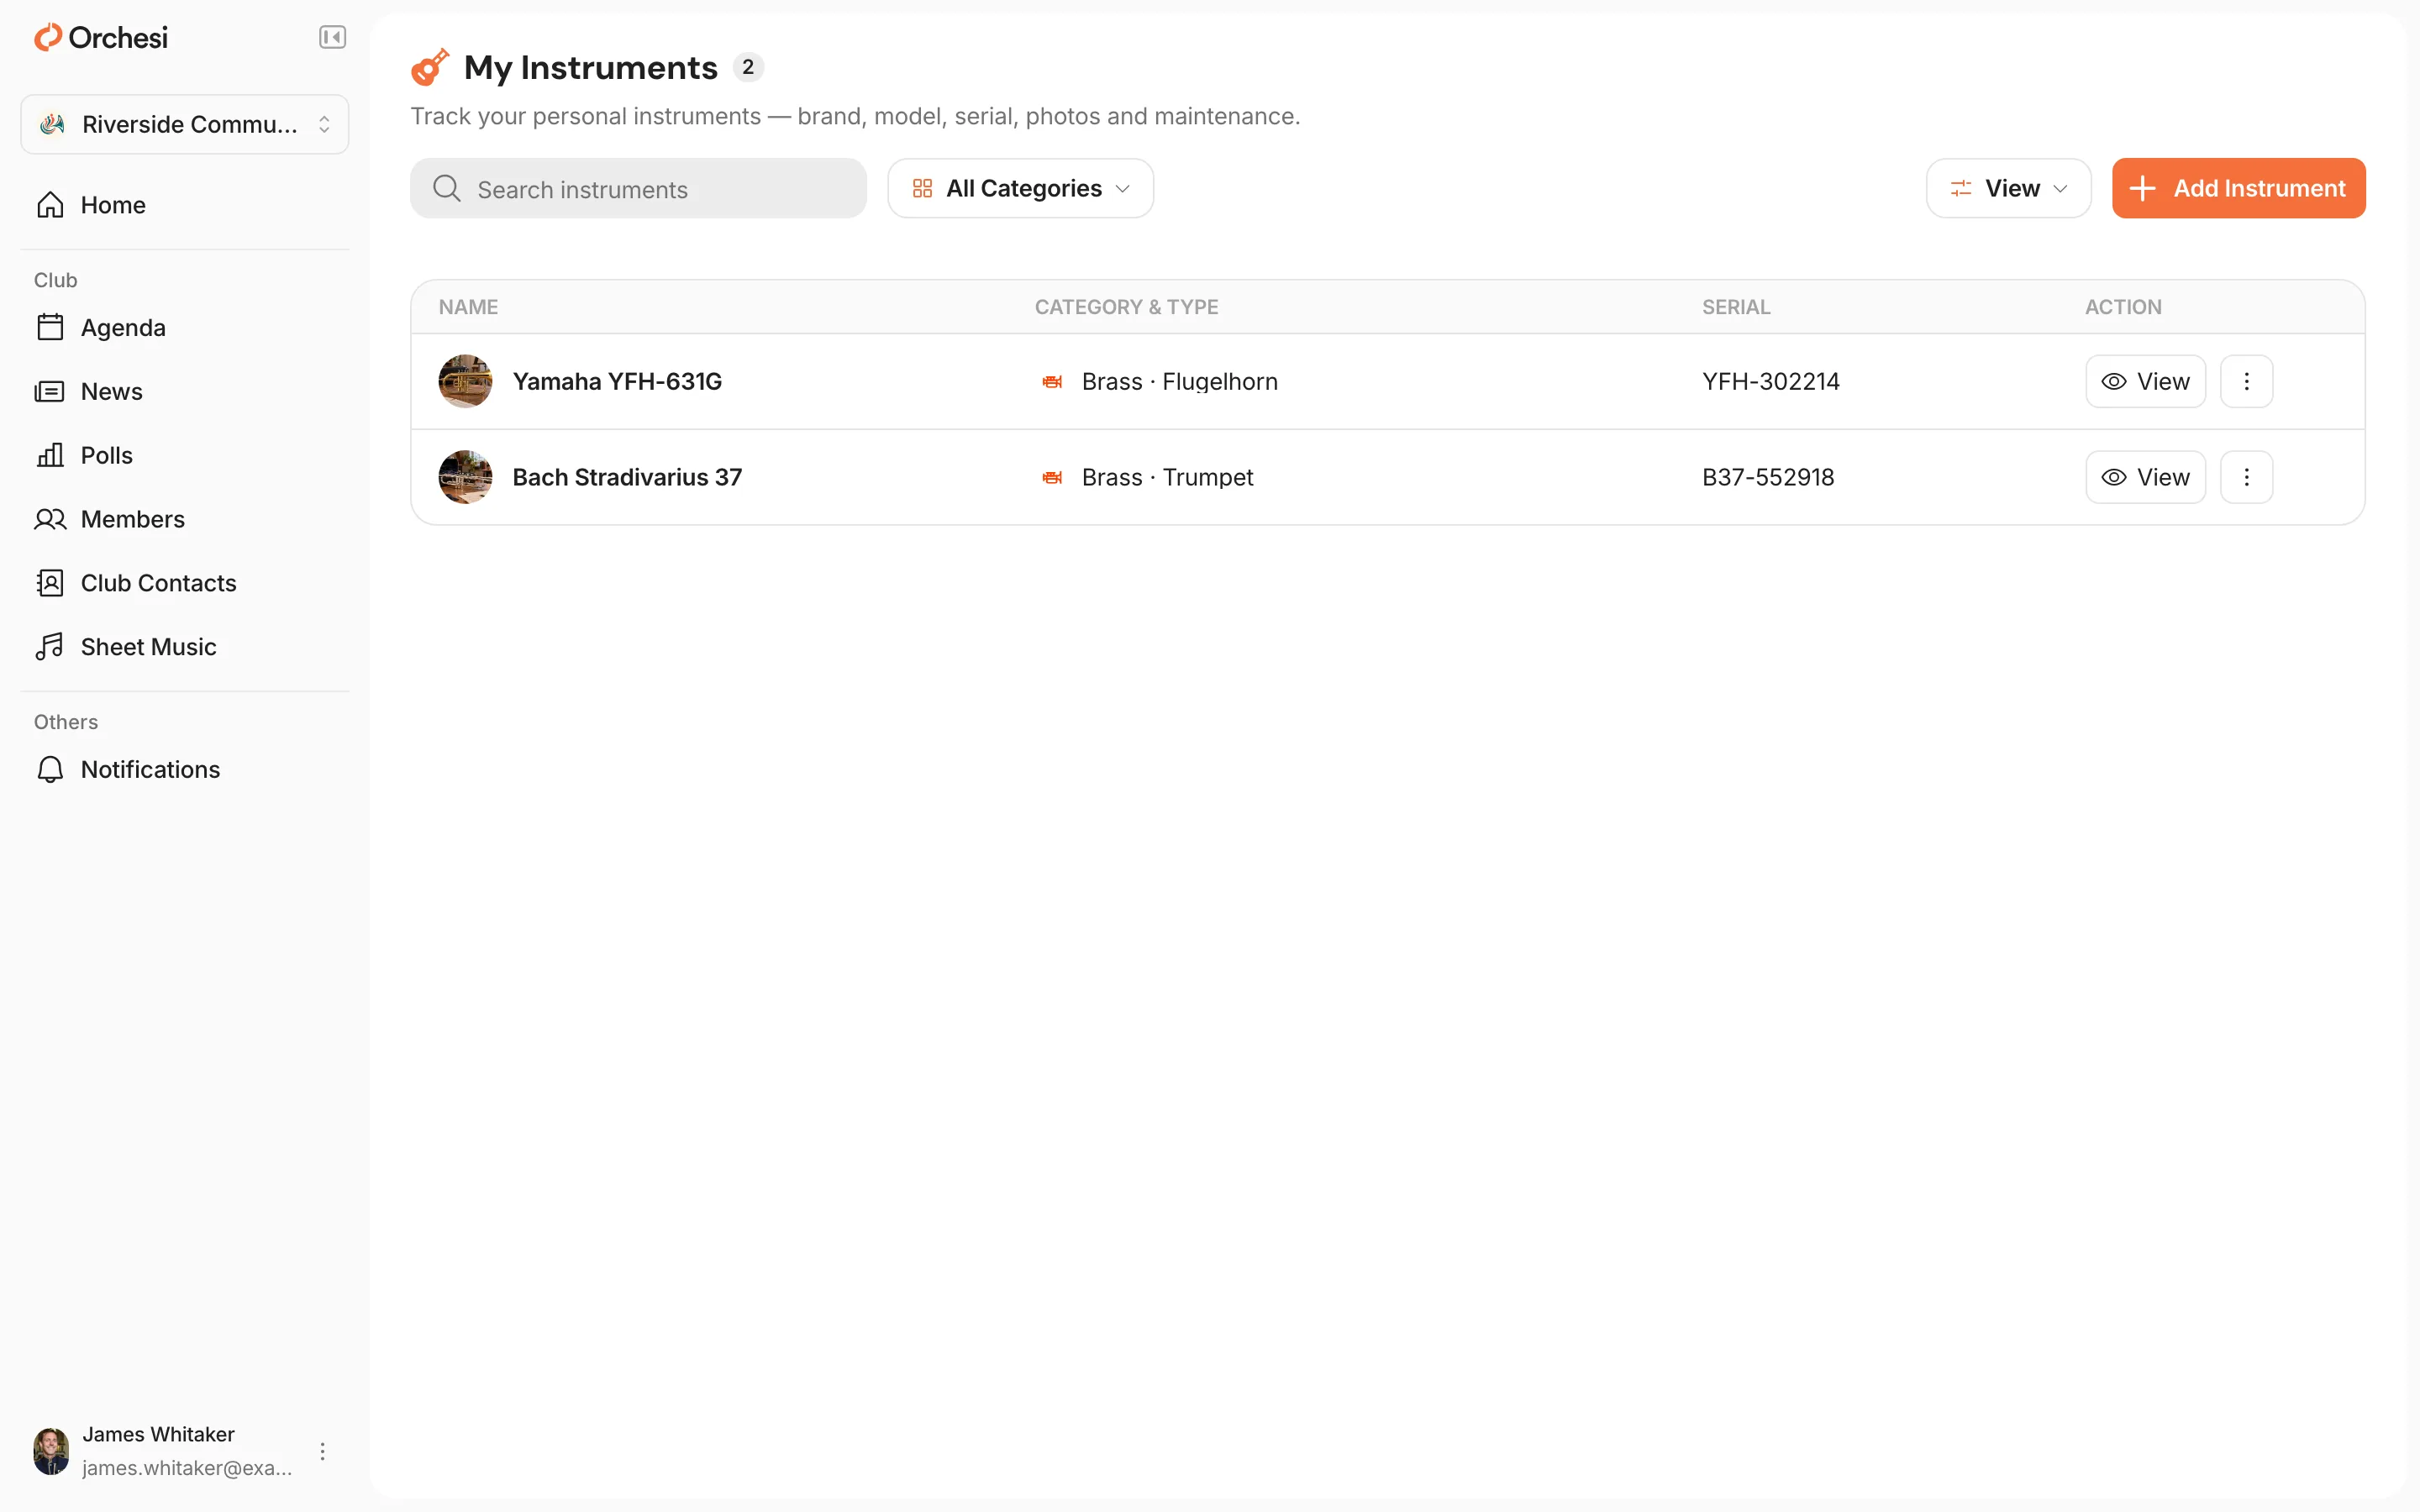Click the Club Contacts address book icon
This screenshot has width=2420, height=1512.
(x=50, y=583)
